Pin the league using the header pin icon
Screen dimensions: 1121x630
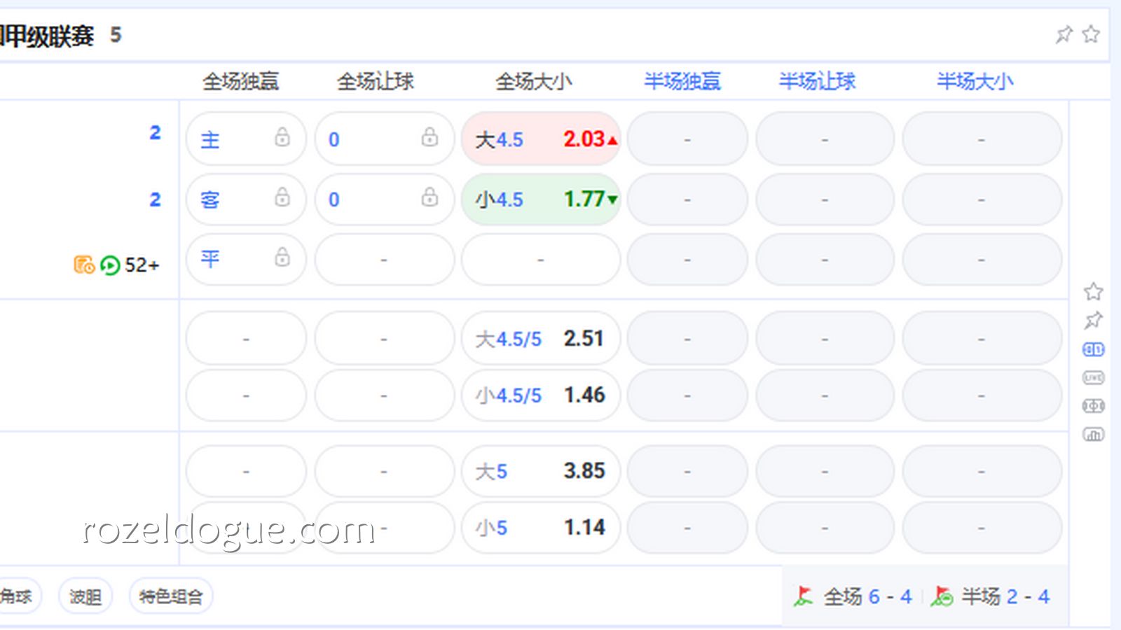pyautogui.click(x=1064, y=34)
